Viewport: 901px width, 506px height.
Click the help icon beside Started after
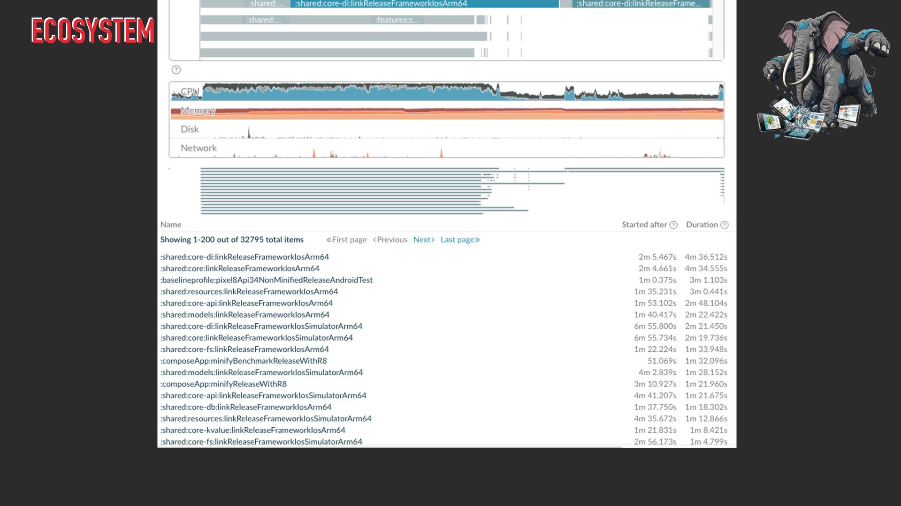[673, 225]
